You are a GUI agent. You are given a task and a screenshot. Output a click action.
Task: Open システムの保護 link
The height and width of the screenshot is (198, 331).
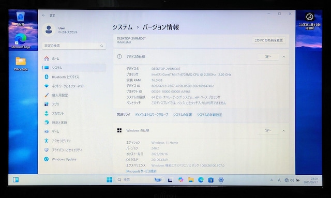point(183,115)
